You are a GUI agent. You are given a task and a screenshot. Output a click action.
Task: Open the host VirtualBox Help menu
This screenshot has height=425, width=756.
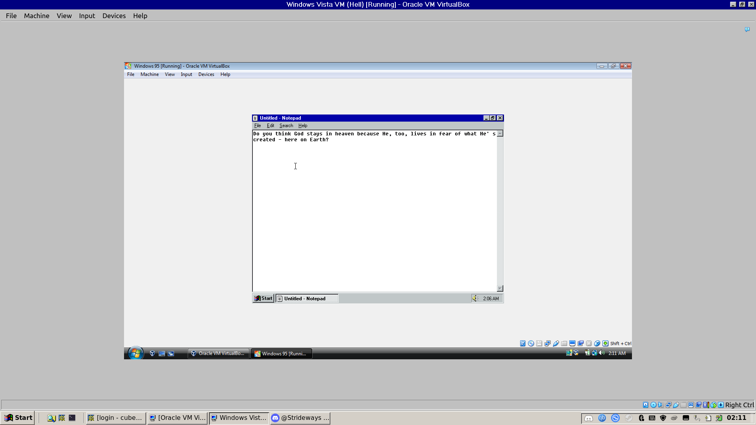140,16
